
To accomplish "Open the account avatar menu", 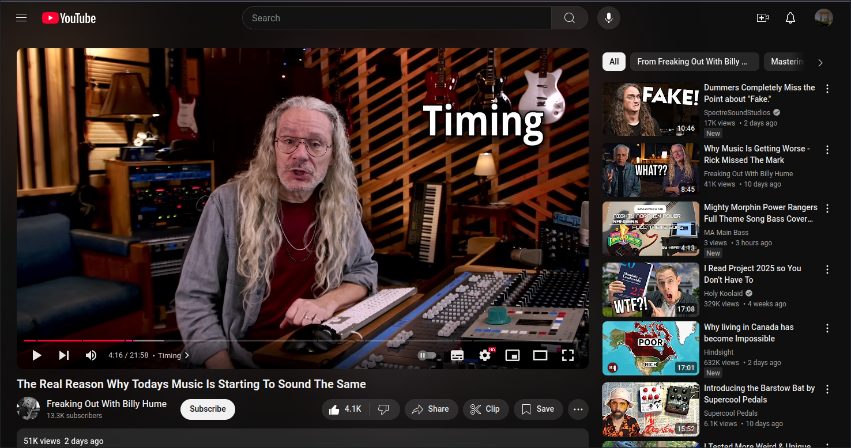I will [823, 18].
